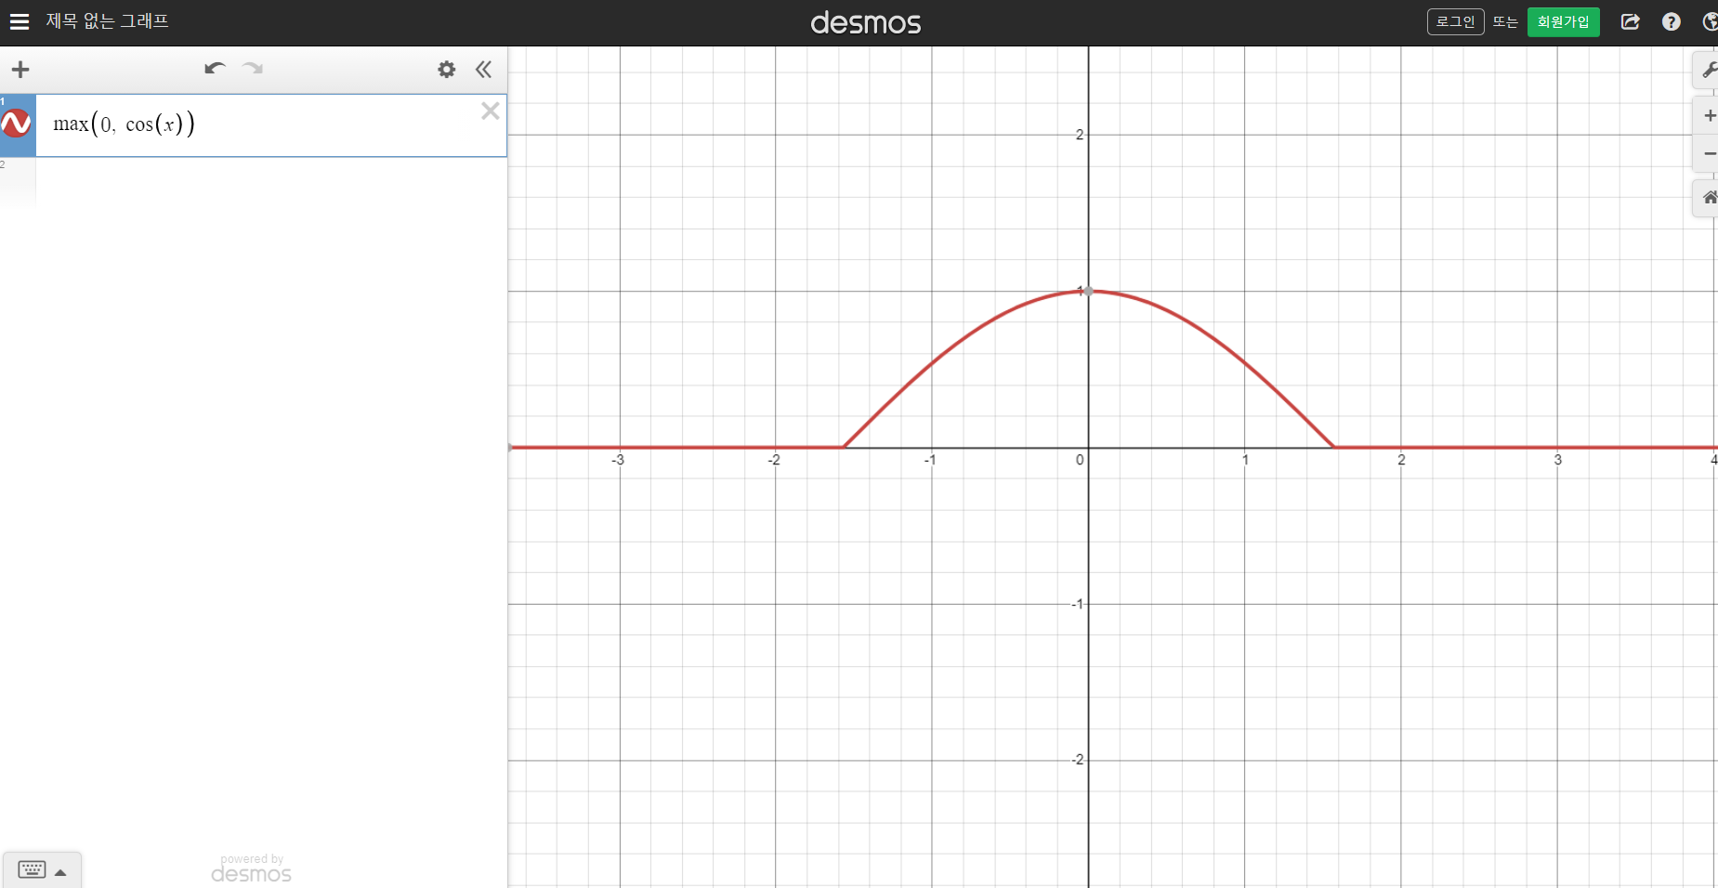Open the language globe menu
The width and height of the screenshot is (1718, 888).
(1710, 21)
